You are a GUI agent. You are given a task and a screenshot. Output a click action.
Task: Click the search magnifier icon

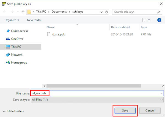[x=158, y=12]
